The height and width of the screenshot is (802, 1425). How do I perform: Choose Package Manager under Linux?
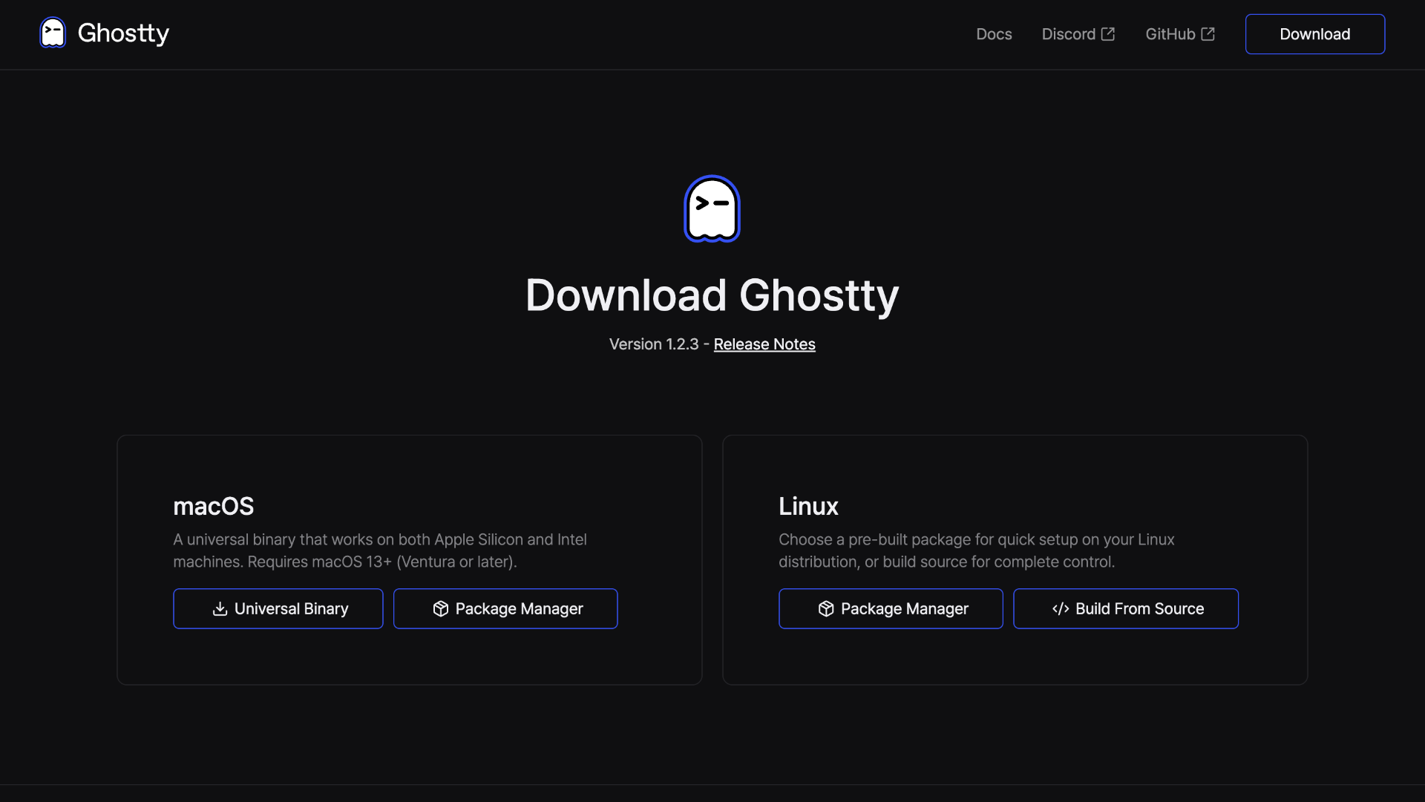click(891, 609)
